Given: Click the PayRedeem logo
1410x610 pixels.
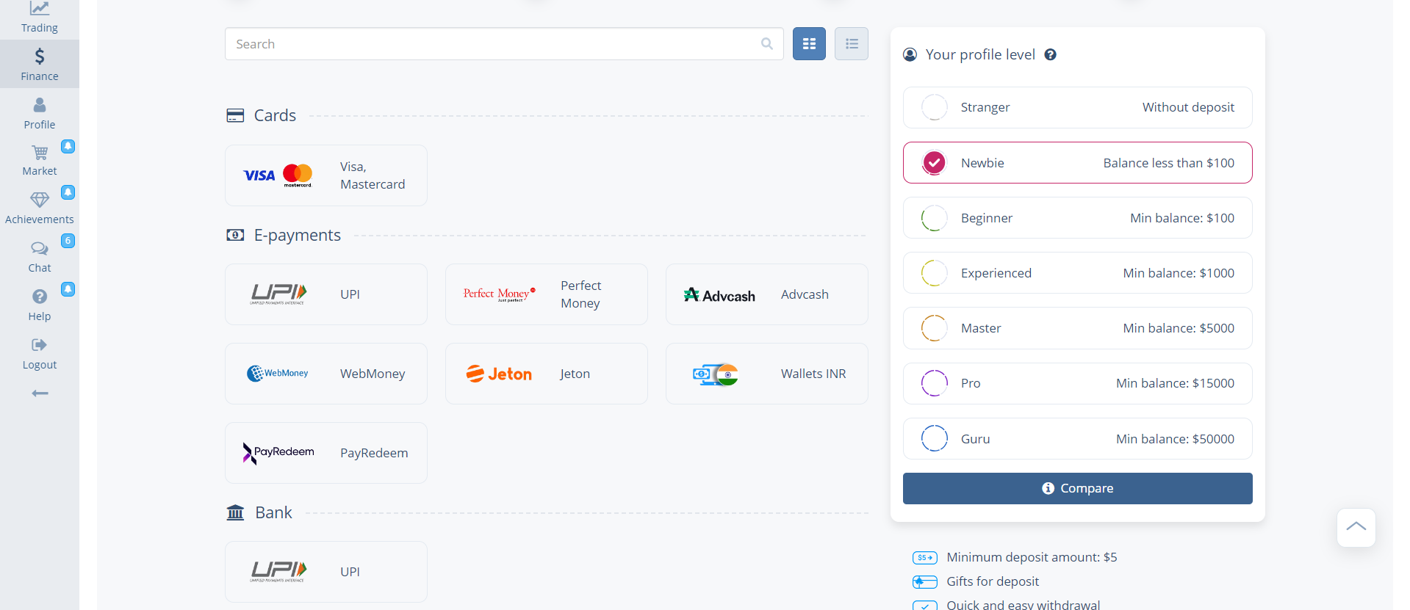Looking at the screenshot, I should (x=278, y=453).
